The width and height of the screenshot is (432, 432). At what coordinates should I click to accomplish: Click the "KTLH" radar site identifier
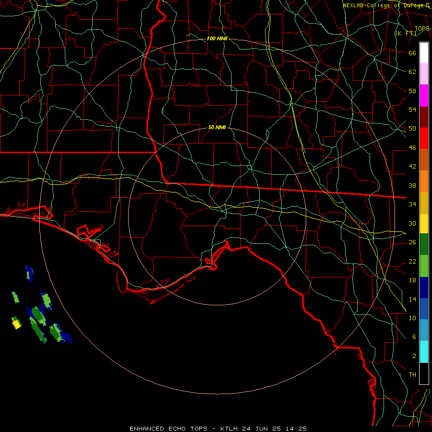pos(229,429)
